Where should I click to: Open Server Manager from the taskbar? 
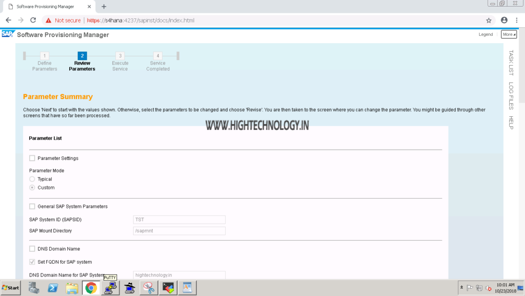click(33, 288)
